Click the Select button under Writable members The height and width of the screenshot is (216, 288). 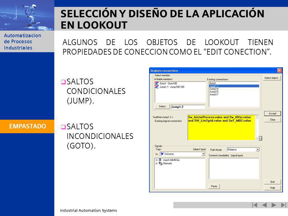(x=162, y=106)
